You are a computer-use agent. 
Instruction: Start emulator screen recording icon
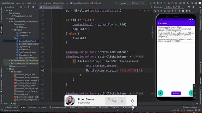pos(187,11)
